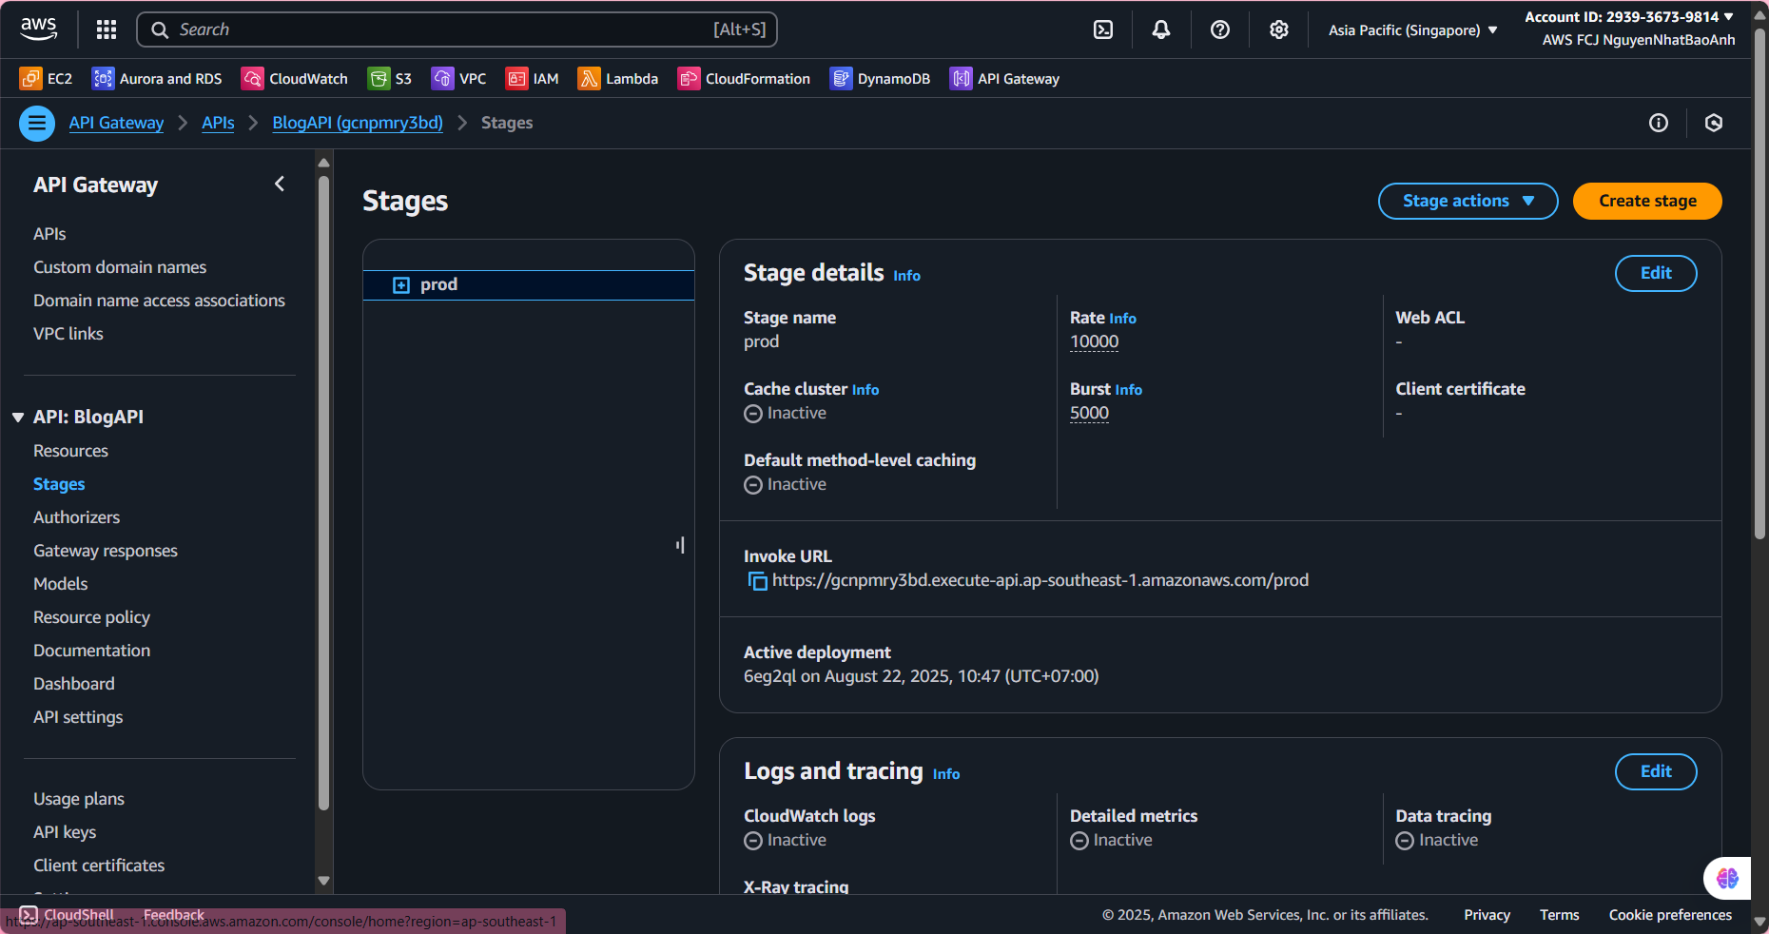The image size is (1769, 934).
Task: Launch CloudShell from the top bar icon
Action: (x=1103, y=29)
